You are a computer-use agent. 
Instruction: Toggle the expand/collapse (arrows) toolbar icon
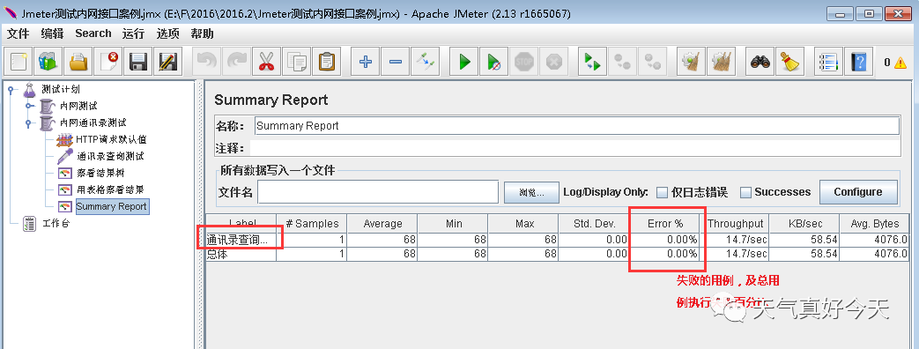click(426, 61)
